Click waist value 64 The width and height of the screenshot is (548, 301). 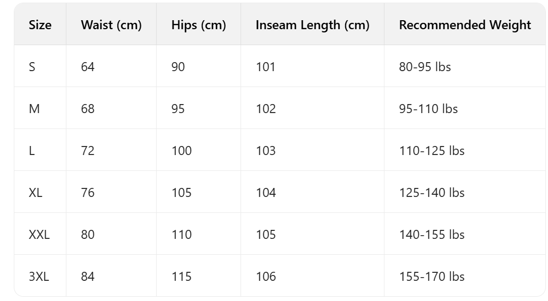point(88,67)
